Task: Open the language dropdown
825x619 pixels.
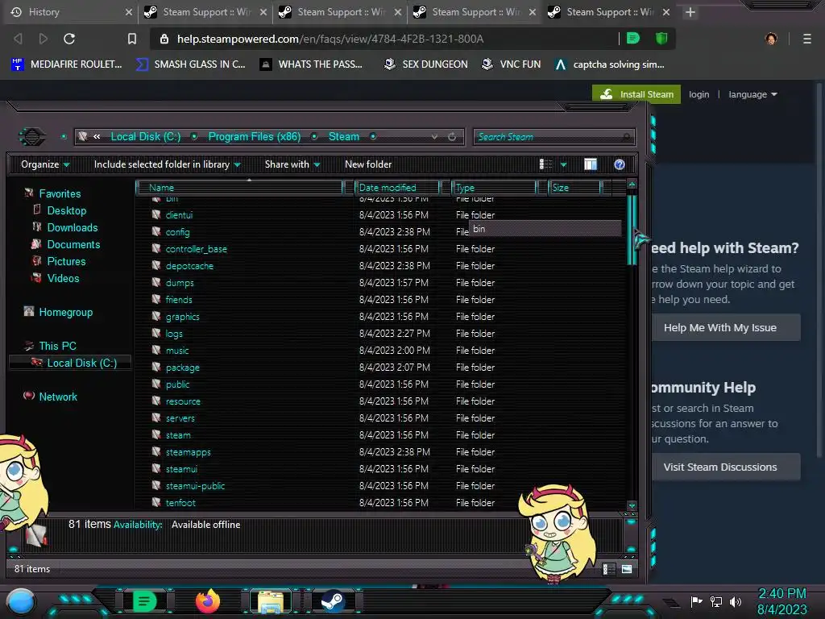Action: pyautogui.click(x=752, y=94)
